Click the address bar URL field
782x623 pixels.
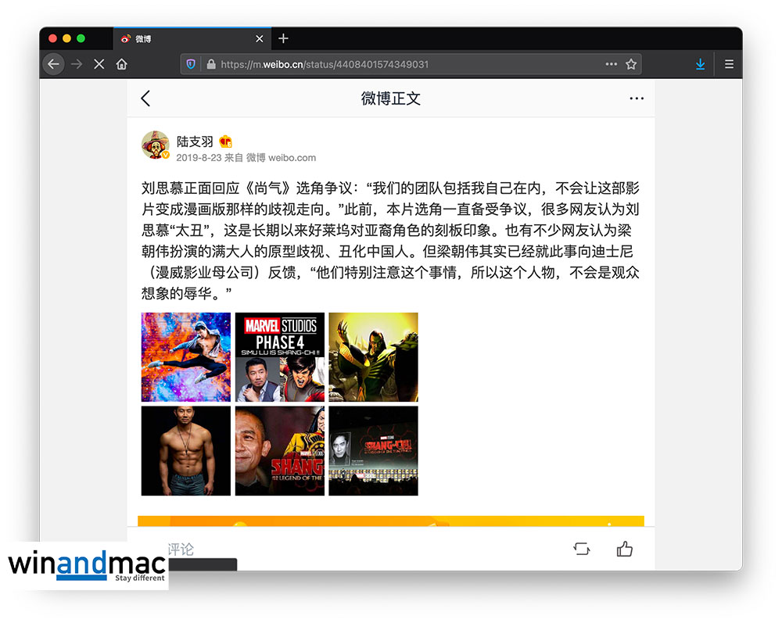pos(407,64)
